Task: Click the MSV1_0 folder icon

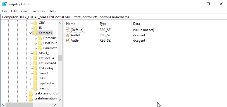Action: point(35,53)
